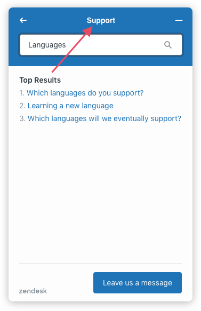Click the divider line above the footer
201x311 pixels.
(x=100, y=264)
